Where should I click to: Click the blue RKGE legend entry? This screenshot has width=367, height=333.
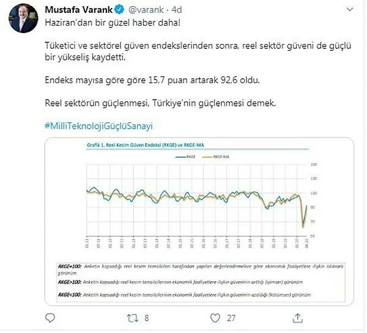(x=183, y=156)
